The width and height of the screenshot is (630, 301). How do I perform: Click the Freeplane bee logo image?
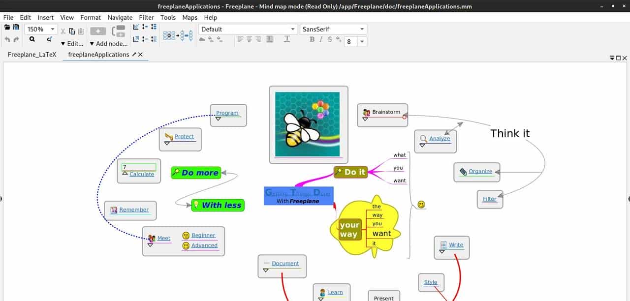point(308,124)
